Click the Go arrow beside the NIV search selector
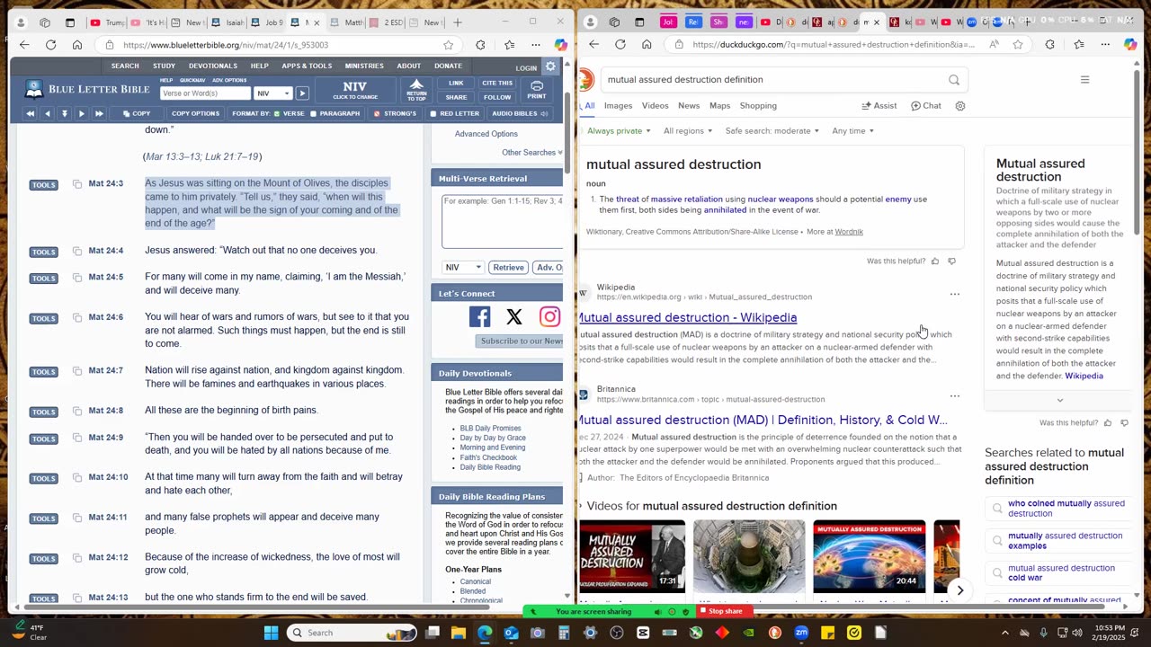This screenshot has height=647, width=1151. pyautogui.click(x=302, y=93)
